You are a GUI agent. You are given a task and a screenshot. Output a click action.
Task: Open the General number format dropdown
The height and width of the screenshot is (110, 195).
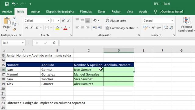pos(172,20)
